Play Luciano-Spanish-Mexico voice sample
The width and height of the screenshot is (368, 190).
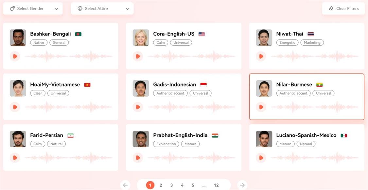click(x=261, y=158)
